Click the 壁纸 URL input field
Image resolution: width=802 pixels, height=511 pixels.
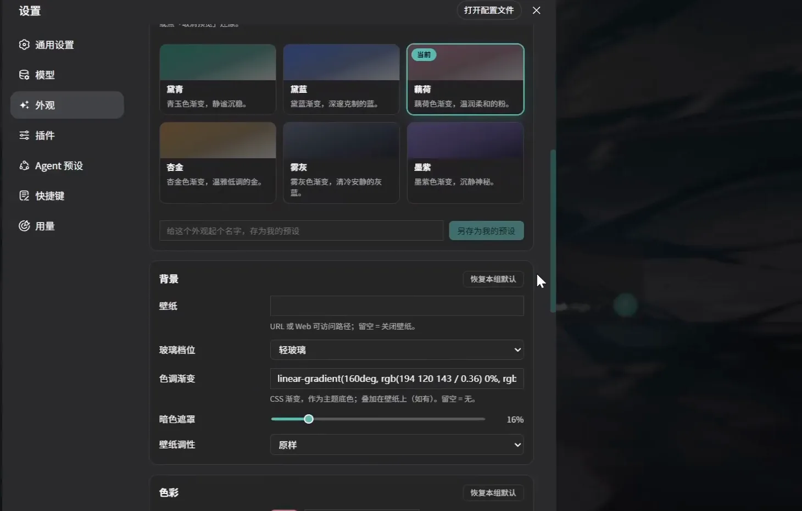click(397, 306)
